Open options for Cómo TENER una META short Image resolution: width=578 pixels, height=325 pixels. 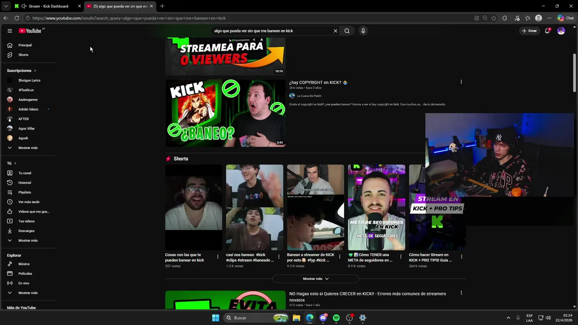click(x=401, y=256)
